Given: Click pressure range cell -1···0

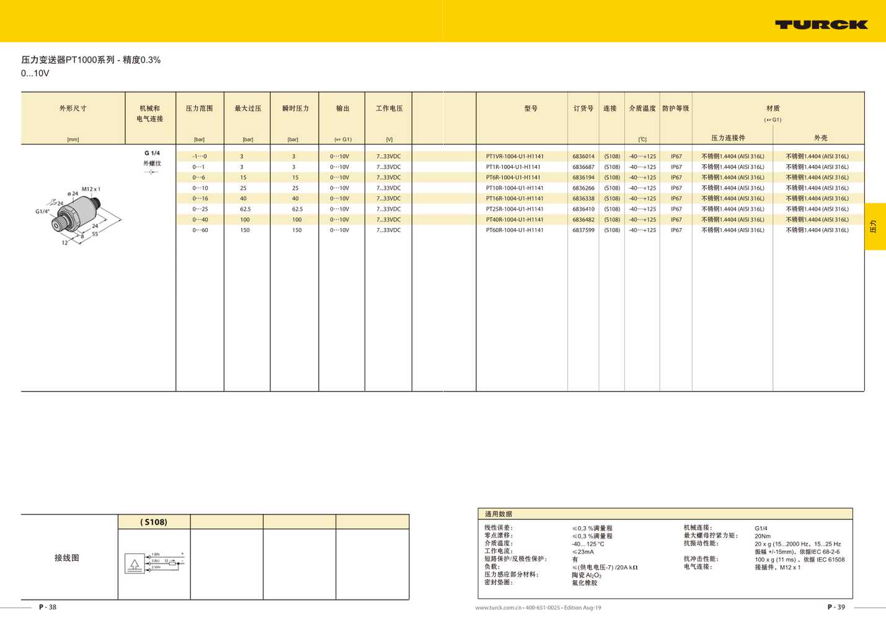Looking at the screenshot, I should coord(200,156).
